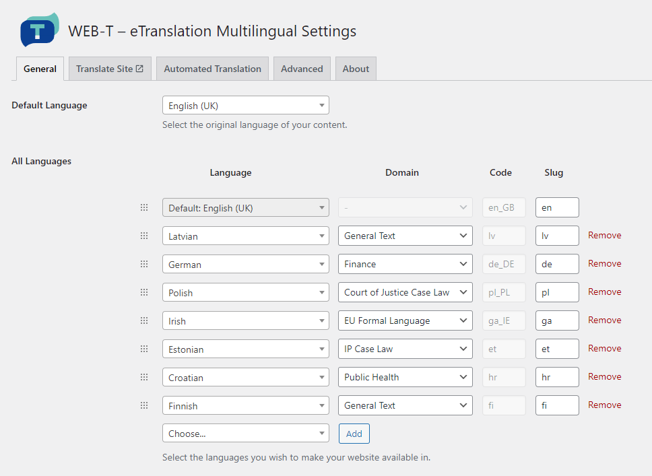Screen dimensions: 652x476
Task: Grab the drag handle for the Irish row
Action: click(x=144, y=320)
